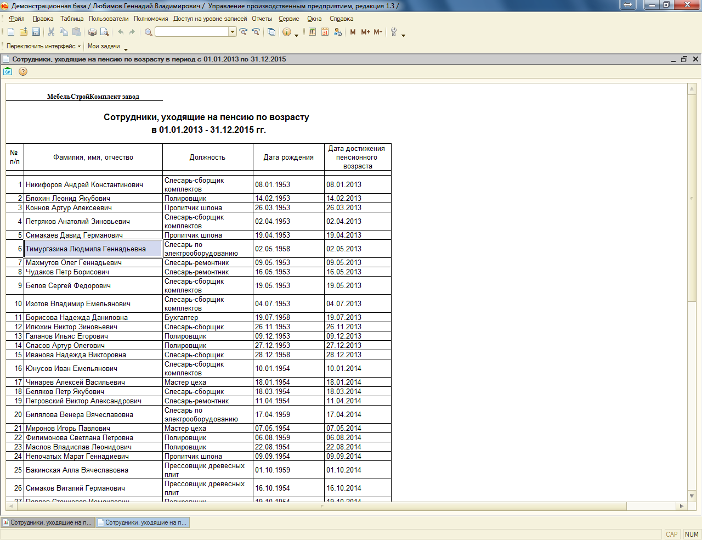Click the Paste clipboard icon
Image resolution: width=702 pixels, height=540 pixels.
(x=77, y=32)
